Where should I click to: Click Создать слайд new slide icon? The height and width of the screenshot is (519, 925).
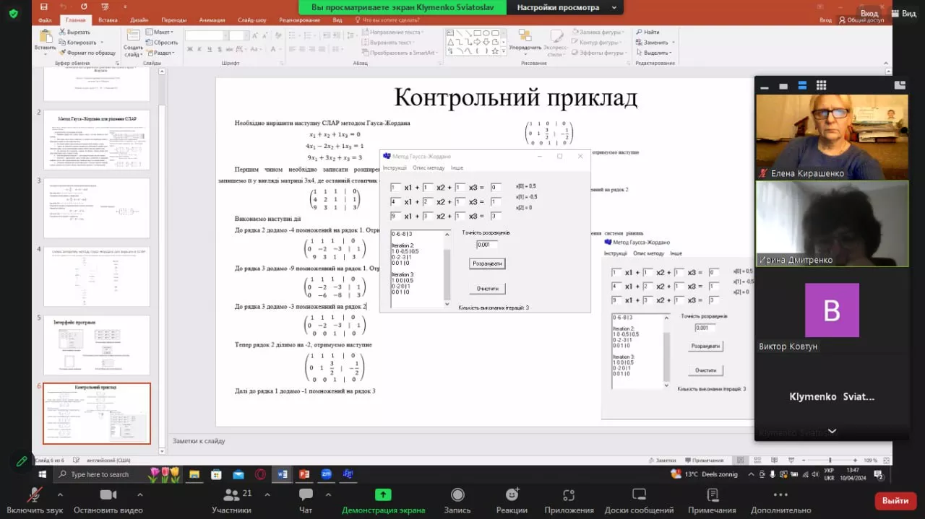(x=133, y=36)
